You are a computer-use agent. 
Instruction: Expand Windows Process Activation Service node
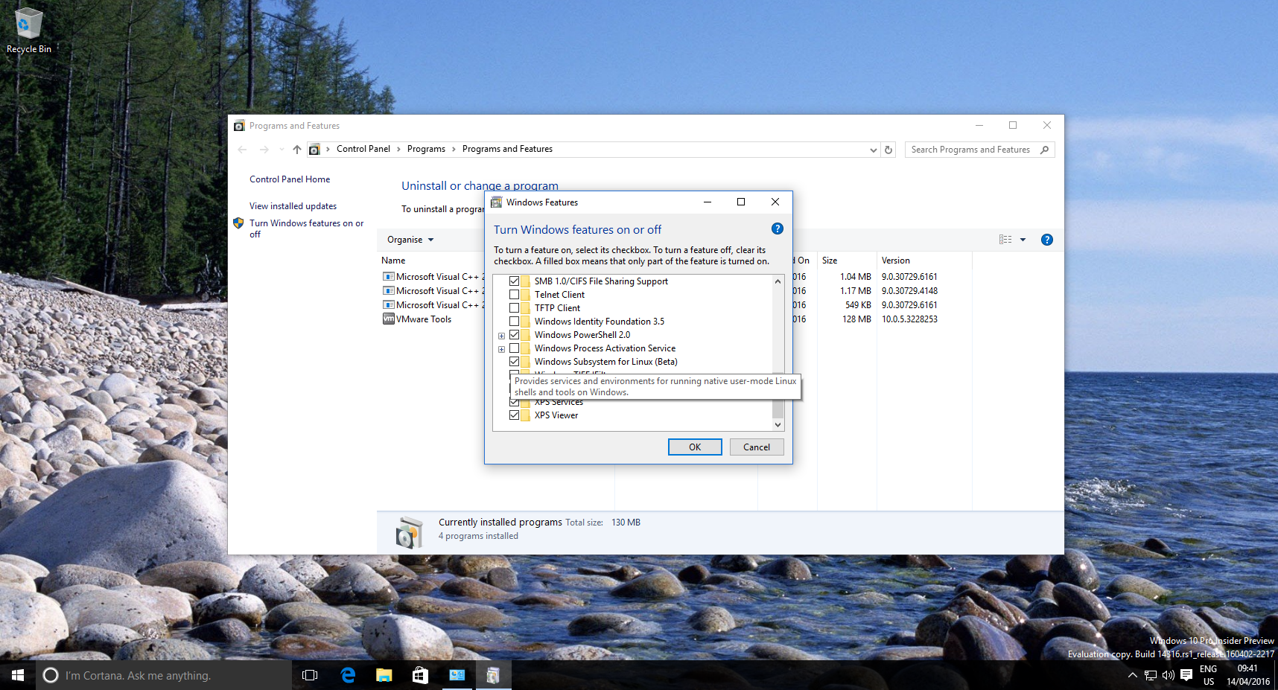point(501,349)
